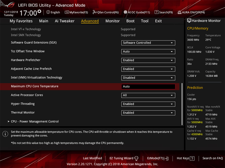Viewport: 225px width, 168px height.
Task: Open Hardware Prefetcher dropdown
Action: click(x=148, y=60)
